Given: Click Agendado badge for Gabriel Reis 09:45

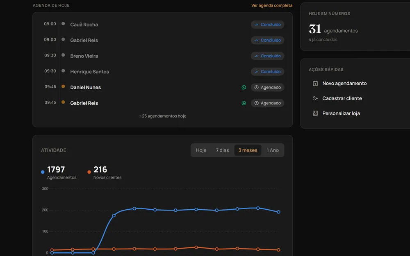Looking at the screenshot, I should click(x=267, y=103).
